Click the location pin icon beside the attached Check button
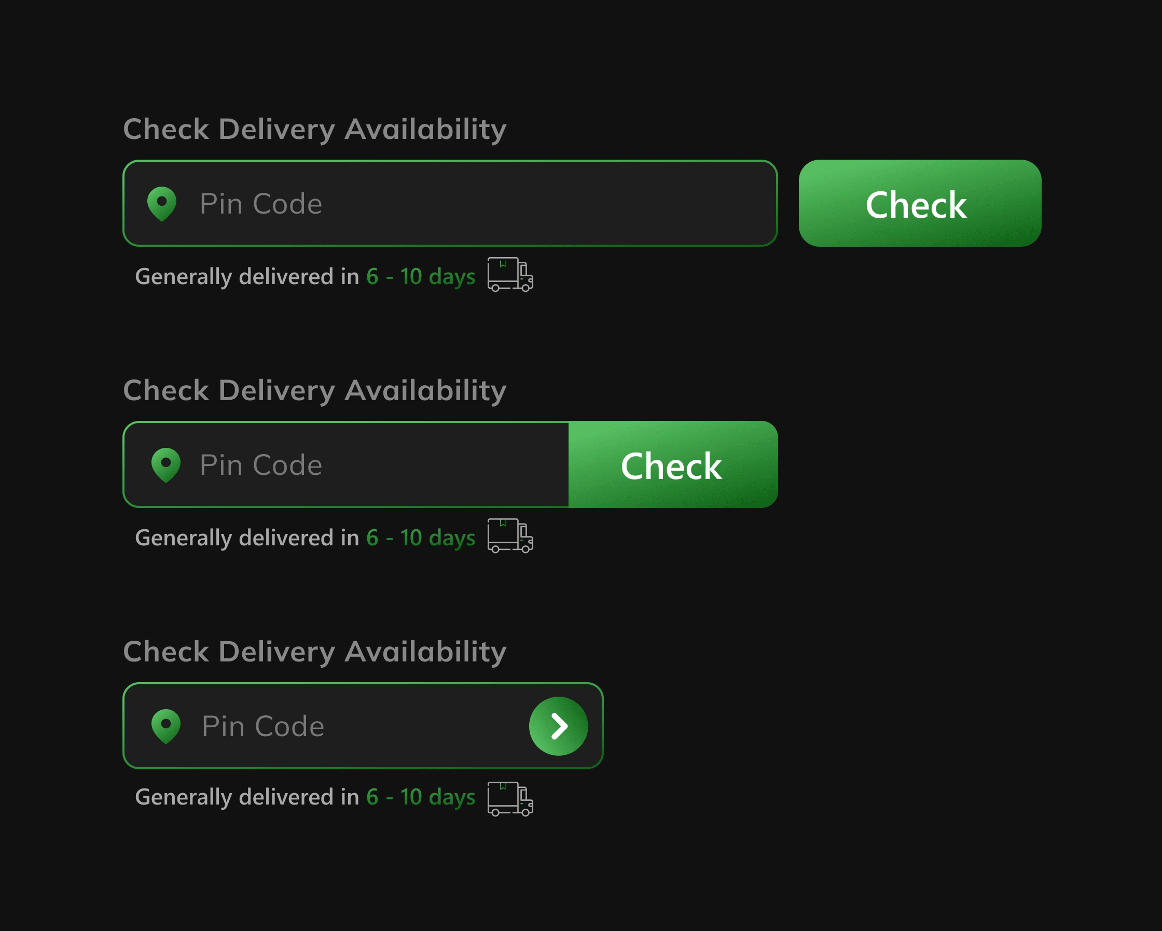 click(x=166, y=465)
